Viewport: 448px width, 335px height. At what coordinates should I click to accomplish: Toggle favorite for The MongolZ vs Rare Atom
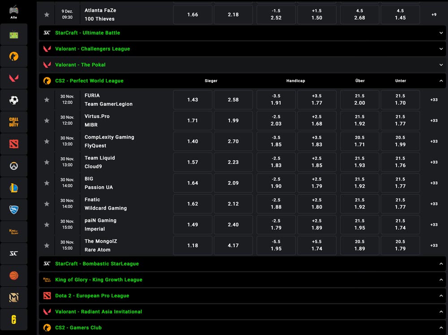click(x=47, y=245)
